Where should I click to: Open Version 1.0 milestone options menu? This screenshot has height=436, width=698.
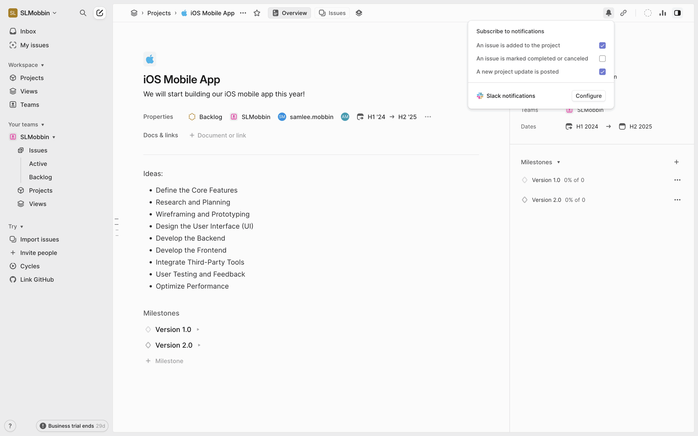click(677, 180)
